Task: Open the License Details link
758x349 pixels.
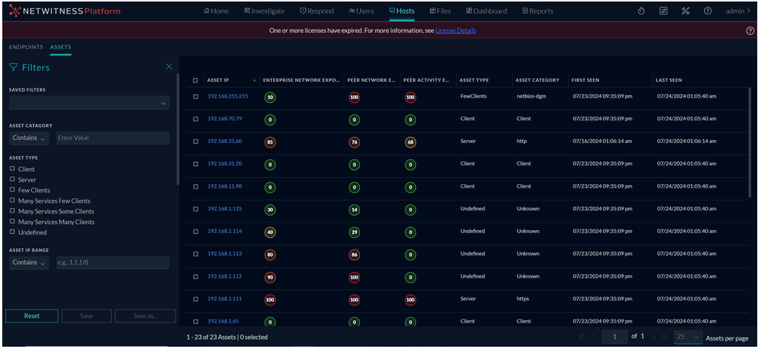Action: (455, 30)
